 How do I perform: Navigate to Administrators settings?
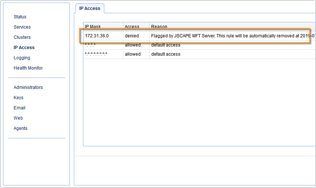click(28, 87)
